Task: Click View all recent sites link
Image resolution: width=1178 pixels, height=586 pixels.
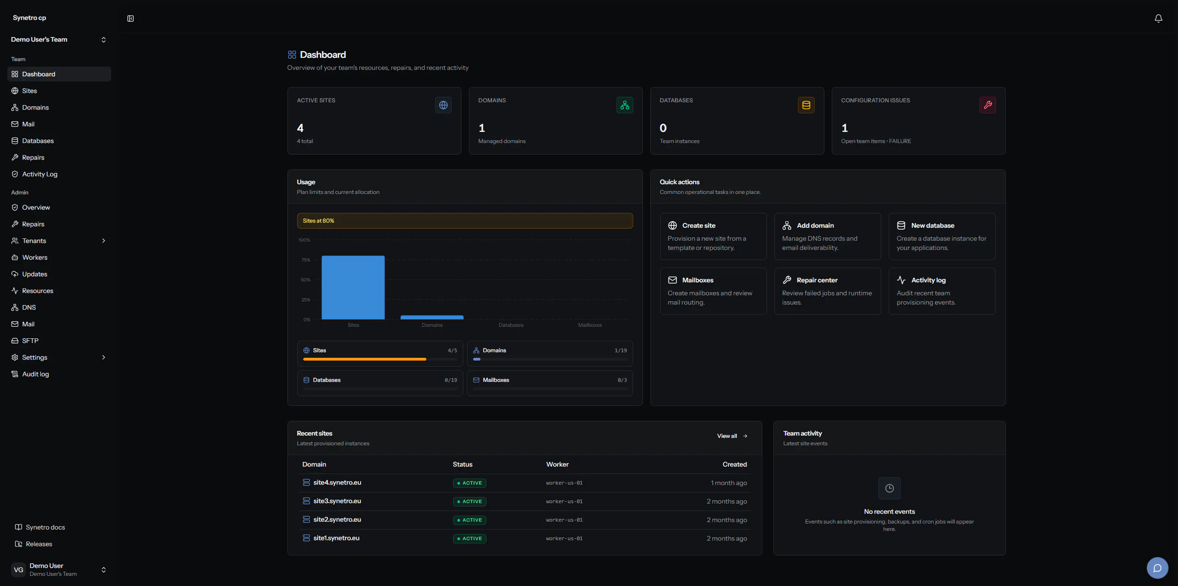Action: pos(732,436)
